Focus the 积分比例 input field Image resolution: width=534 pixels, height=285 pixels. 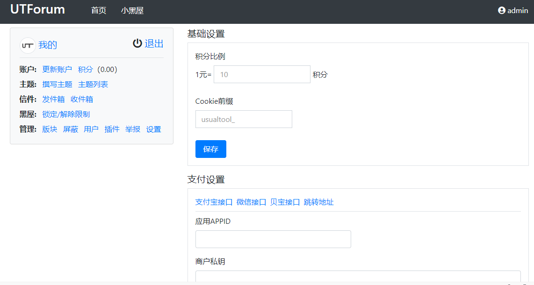click(x=262, y=74)
